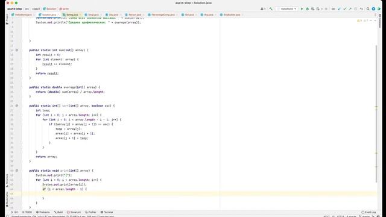
Task: Click the tab list more-options icon
Action: (375, 14)
